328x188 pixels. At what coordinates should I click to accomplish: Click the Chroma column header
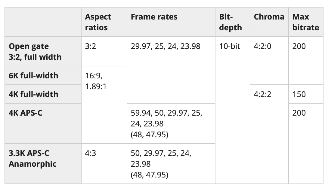coord(269,17)
